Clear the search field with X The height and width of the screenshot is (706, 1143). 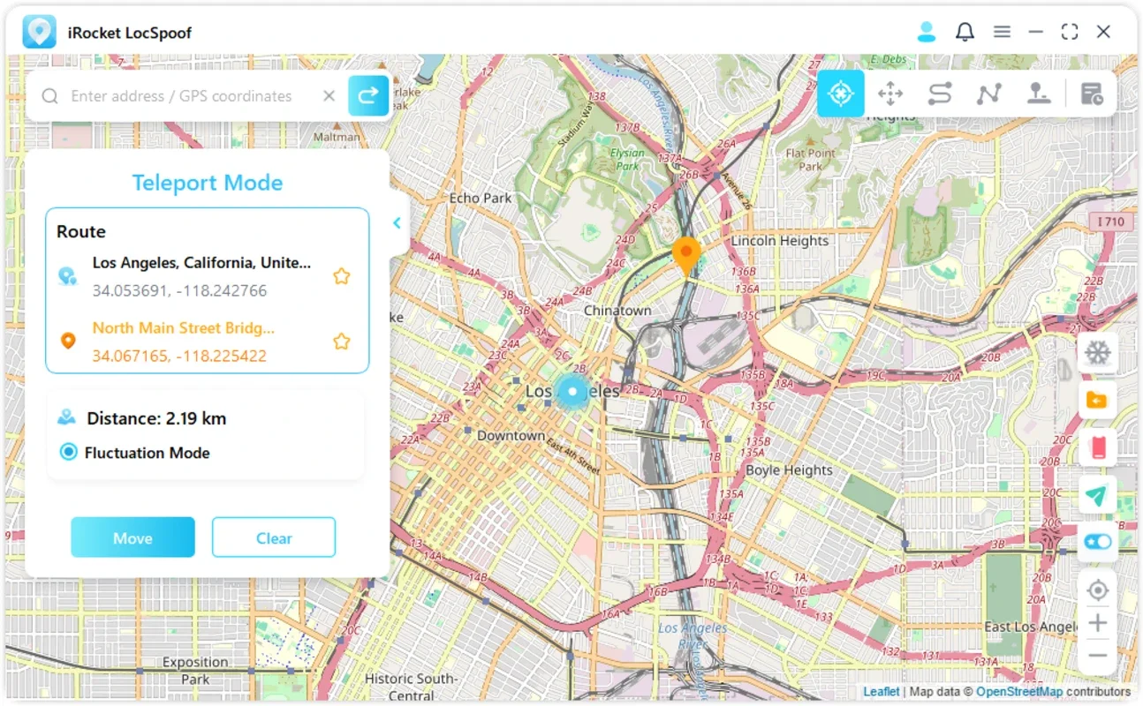click(x=329, y=95)
